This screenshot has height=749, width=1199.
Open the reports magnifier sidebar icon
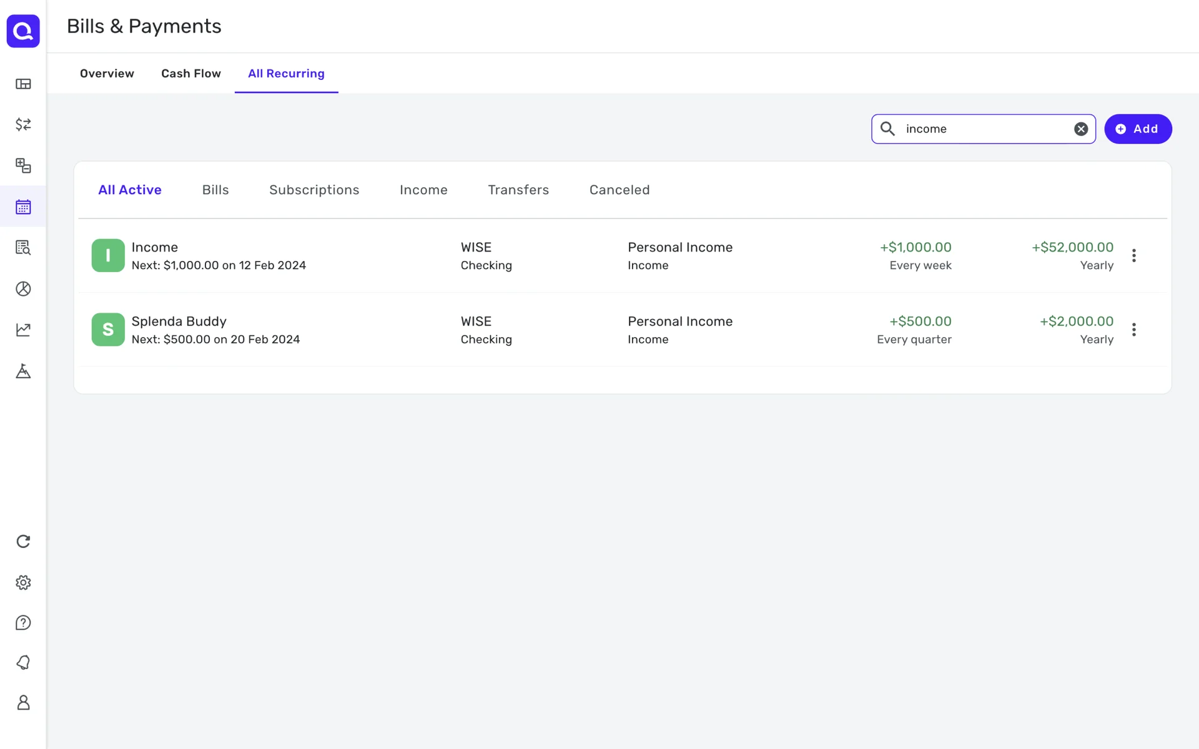coord(23,248)
